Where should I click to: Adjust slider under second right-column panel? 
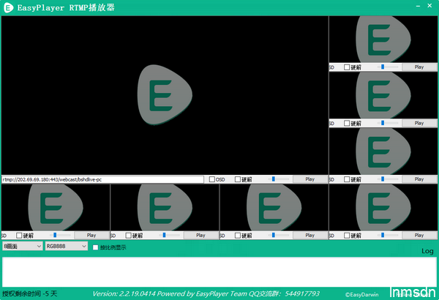point(388,123)
